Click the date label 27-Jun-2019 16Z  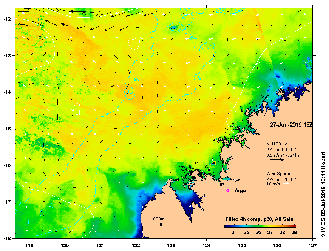click(x=291, y=125)
